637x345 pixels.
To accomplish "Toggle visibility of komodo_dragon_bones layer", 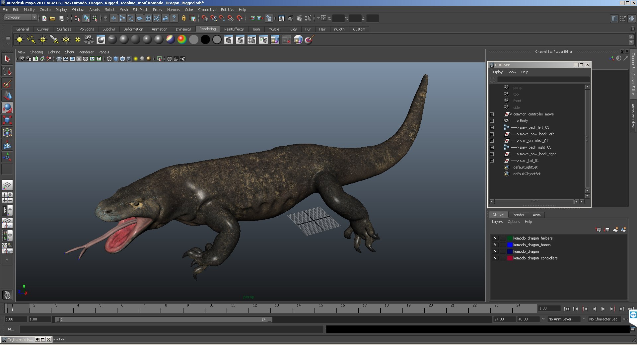I will click(495, 245).
